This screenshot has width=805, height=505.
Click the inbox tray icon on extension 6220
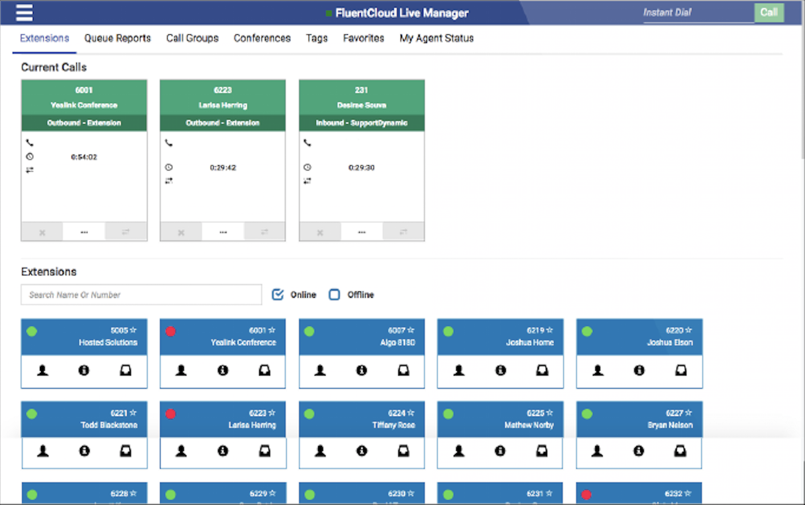tap(681, 370)
